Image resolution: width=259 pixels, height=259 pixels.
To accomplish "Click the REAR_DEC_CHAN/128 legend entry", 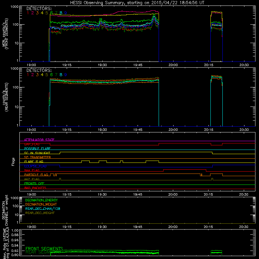I will click(43, 209).
